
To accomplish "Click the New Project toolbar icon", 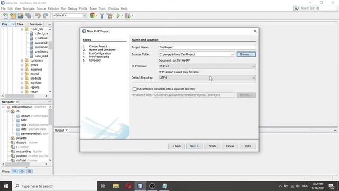I will [x=13, y=15].
